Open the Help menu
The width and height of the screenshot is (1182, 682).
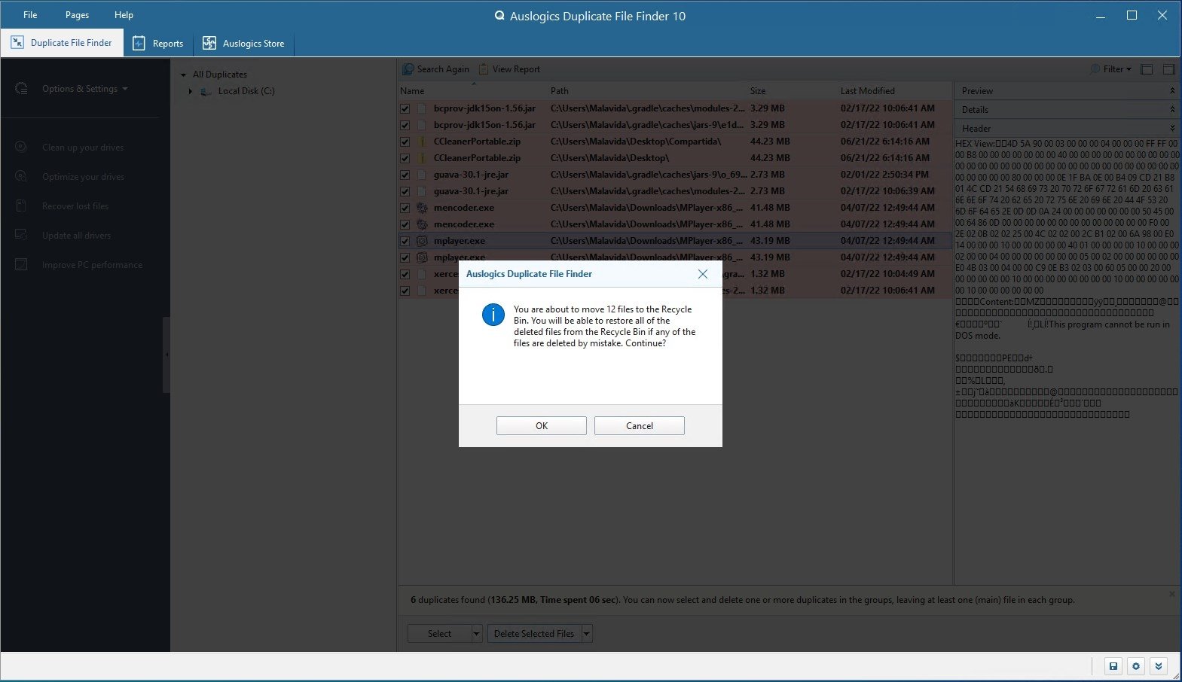124,15
